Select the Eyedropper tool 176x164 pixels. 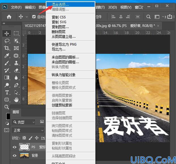point(7,56)
